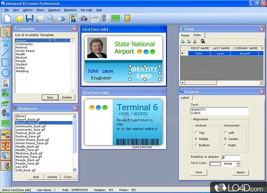
Task: Click the Background list down scroll arrow
Action: 75,169
